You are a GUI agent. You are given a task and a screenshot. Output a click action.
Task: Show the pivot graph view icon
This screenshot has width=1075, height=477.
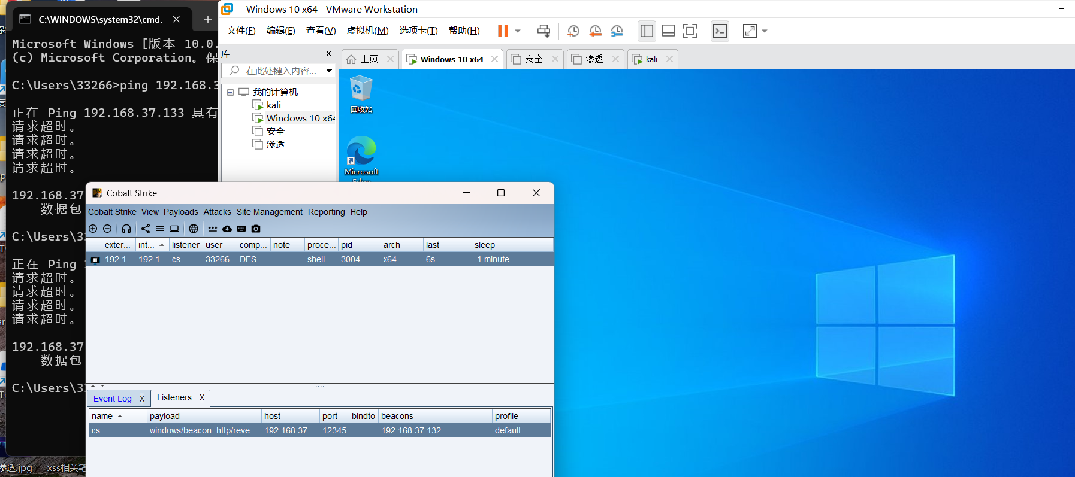(x=146, y=229)
